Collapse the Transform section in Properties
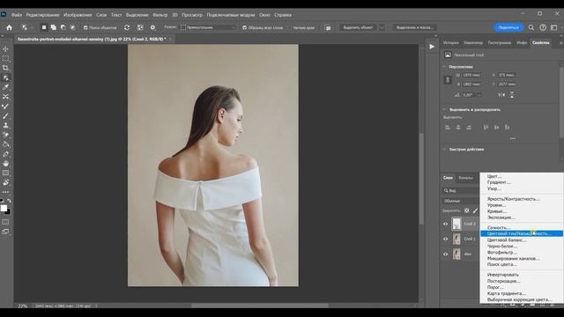Image resolution: width=564 pixels, height=317 pixels. tap(444, 67)
